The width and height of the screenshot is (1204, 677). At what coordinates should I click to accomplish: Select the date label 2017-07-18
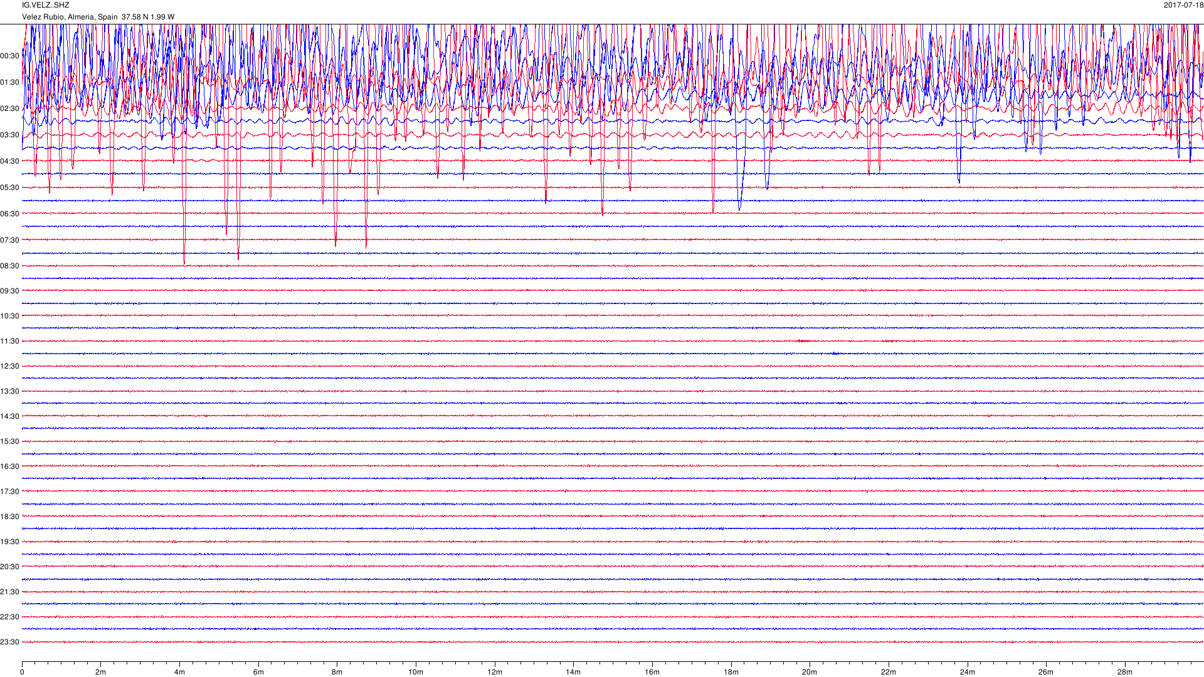tap(1183, 5)
